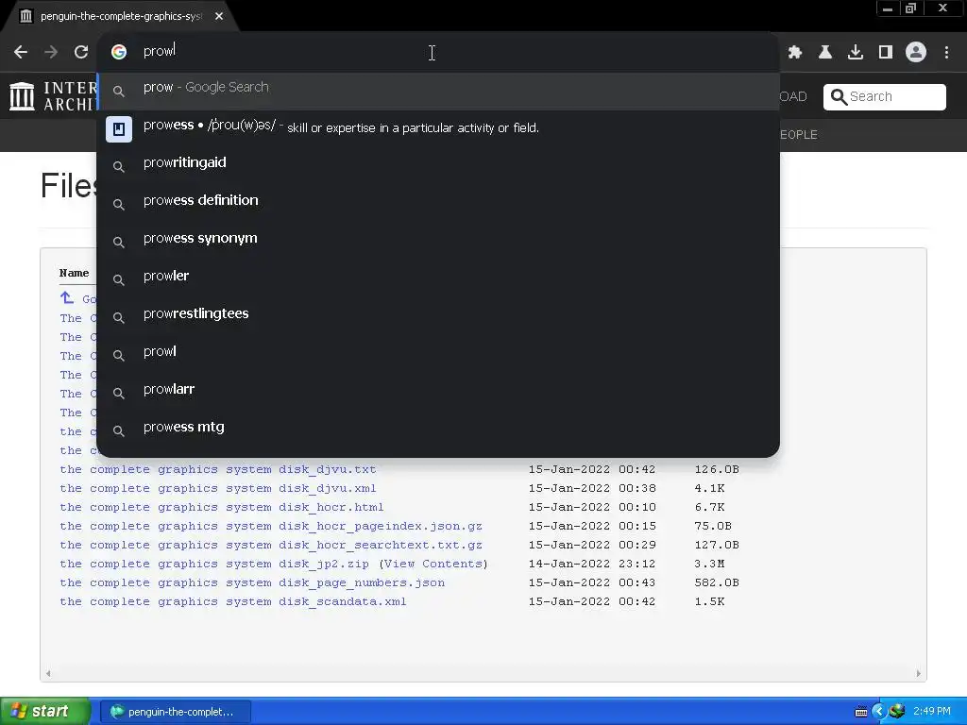Click the 14-Jan-2022 23:12 date cell
The width and height of the screenshot is (967, 725).
point(591,565)
